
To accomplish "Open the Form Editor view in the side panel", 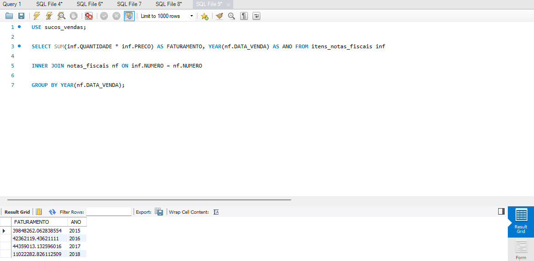I will [521, 250].
